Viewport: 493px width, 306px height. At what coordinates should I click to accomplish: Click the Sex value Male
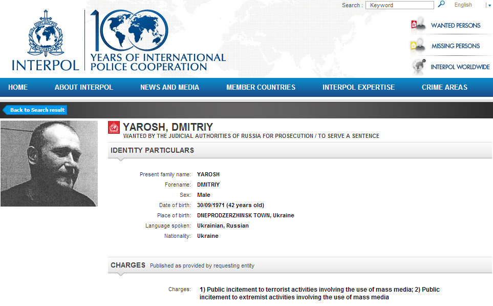(203, 195)
